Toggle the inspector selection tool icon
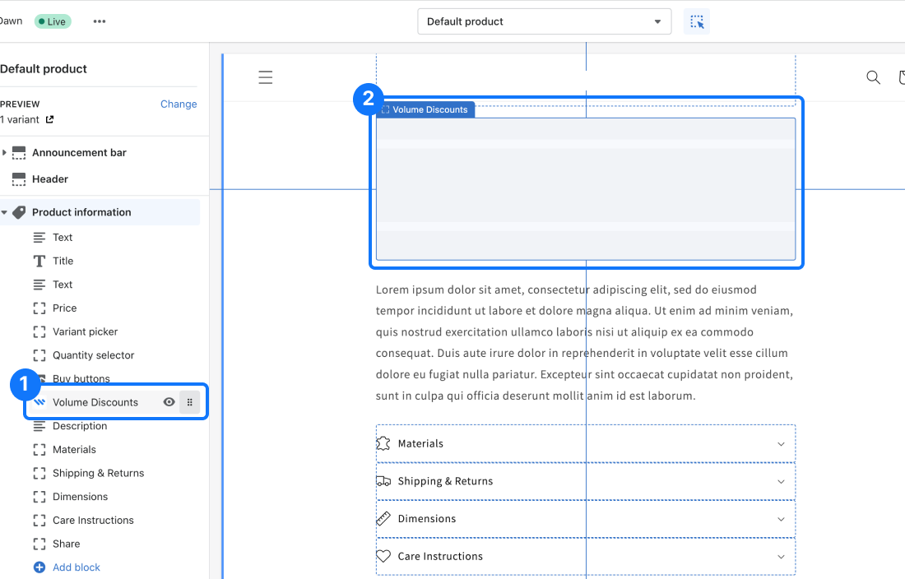Screen dimensions: 905x579 [697, 22]
